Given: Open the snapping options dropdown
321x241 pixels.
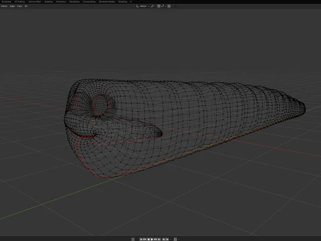Looking at the screenshot, I should coord(163,6).
